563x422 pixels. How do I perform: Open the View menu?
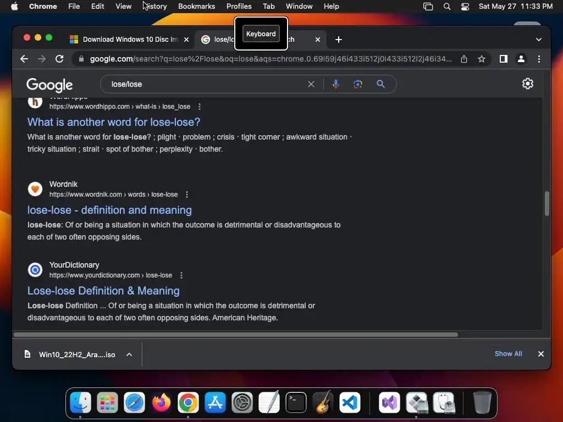point(123,6)
